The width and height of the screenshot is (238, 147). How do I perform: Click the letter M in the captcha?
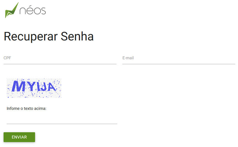point(19,86)
